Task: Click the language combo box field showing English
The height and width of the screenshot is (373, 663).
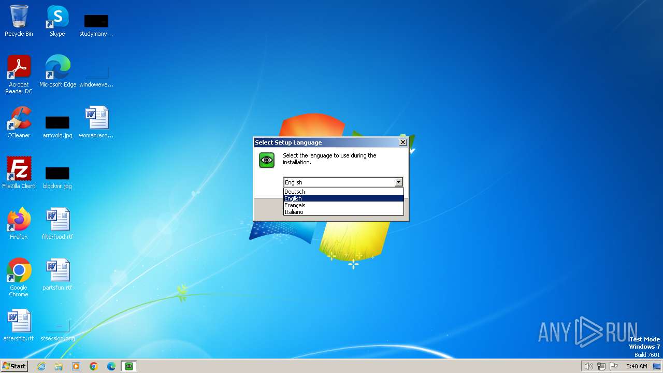Action: click(339, 182)
